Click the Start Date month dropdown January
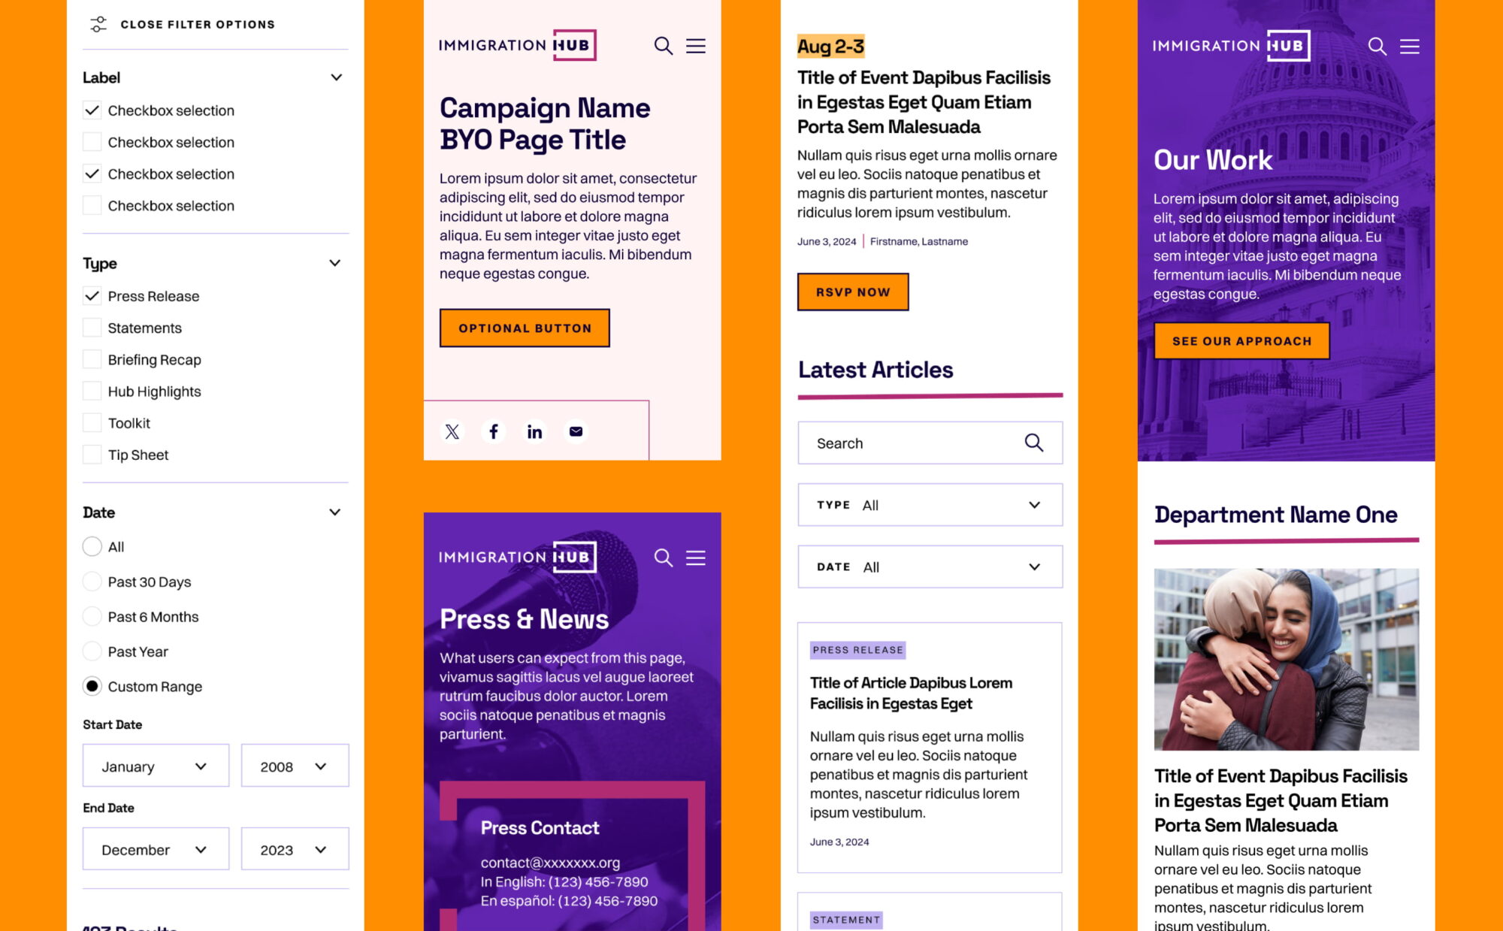Image resolution: width=1503 pixels, height=931 pixels. [x=155, y=766]
